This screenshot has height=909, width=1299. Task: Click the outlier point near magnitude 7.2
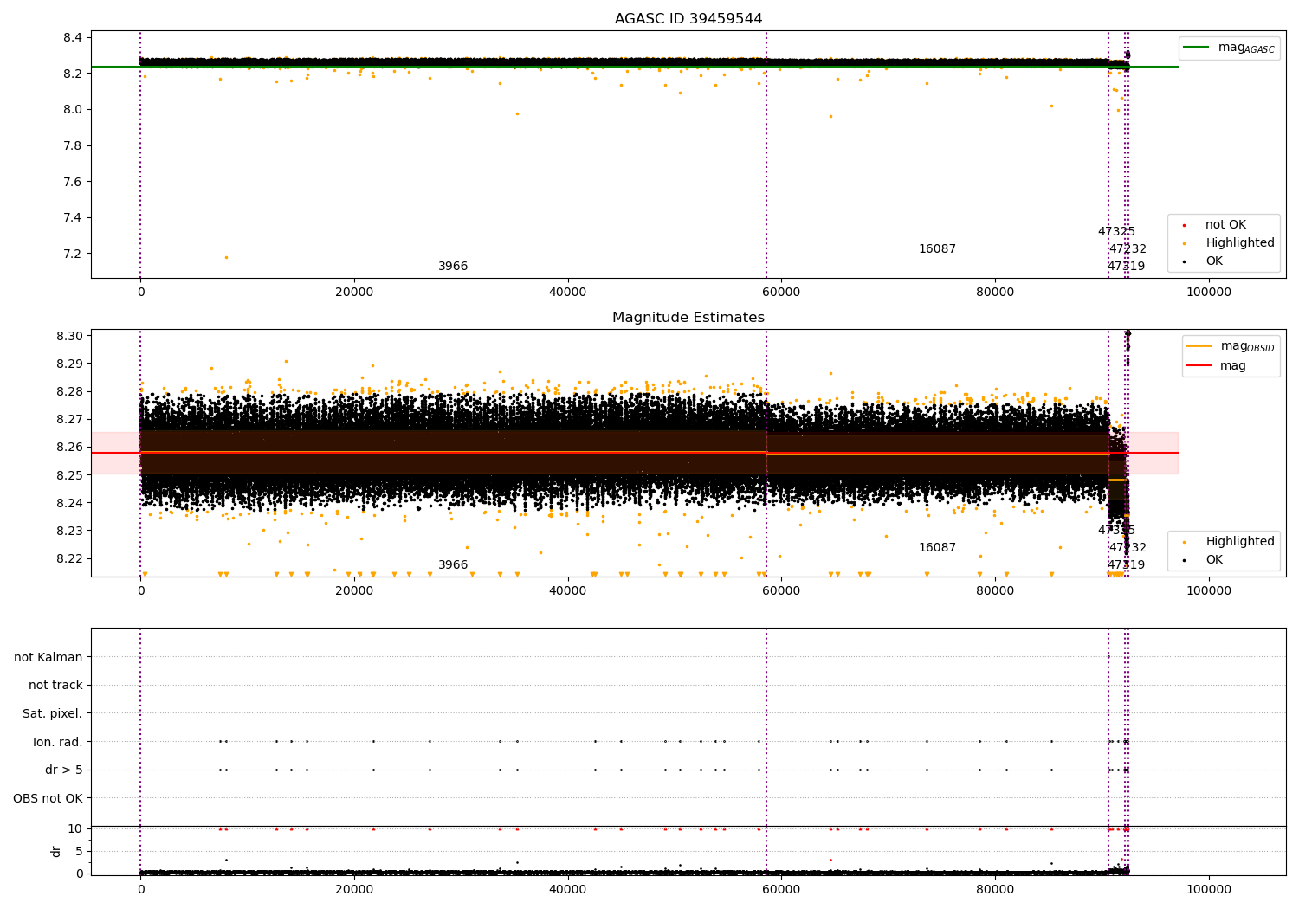click(x=227, y=257)
